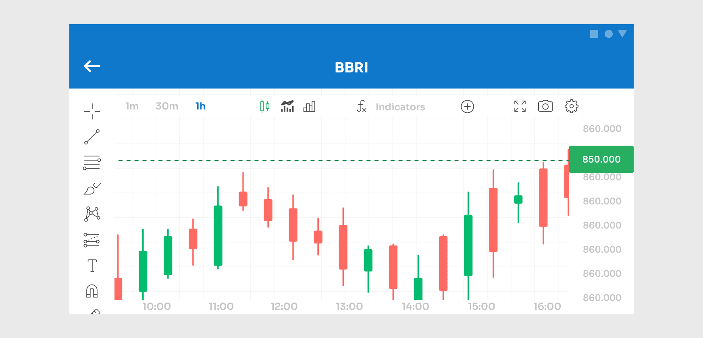Select the text annotation tool
The height and width of the screenshot is (338, 703).
[x=92, y=266]
